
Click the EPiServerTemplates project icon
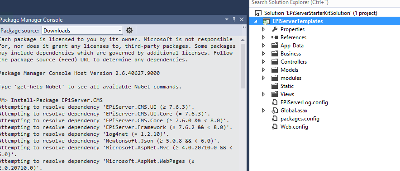click(266, 21)
